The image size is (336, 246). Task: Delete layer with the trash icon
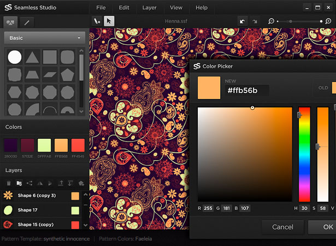click(9, 183)
